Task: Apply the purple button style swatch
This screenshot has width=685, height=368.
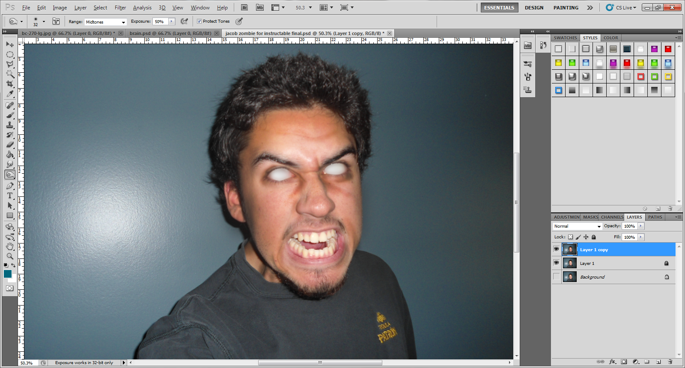Action: pos(654,49)
